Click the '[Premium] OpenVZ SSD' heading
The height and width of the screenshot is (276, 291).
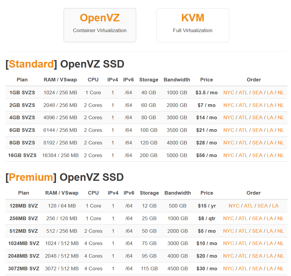64,177
